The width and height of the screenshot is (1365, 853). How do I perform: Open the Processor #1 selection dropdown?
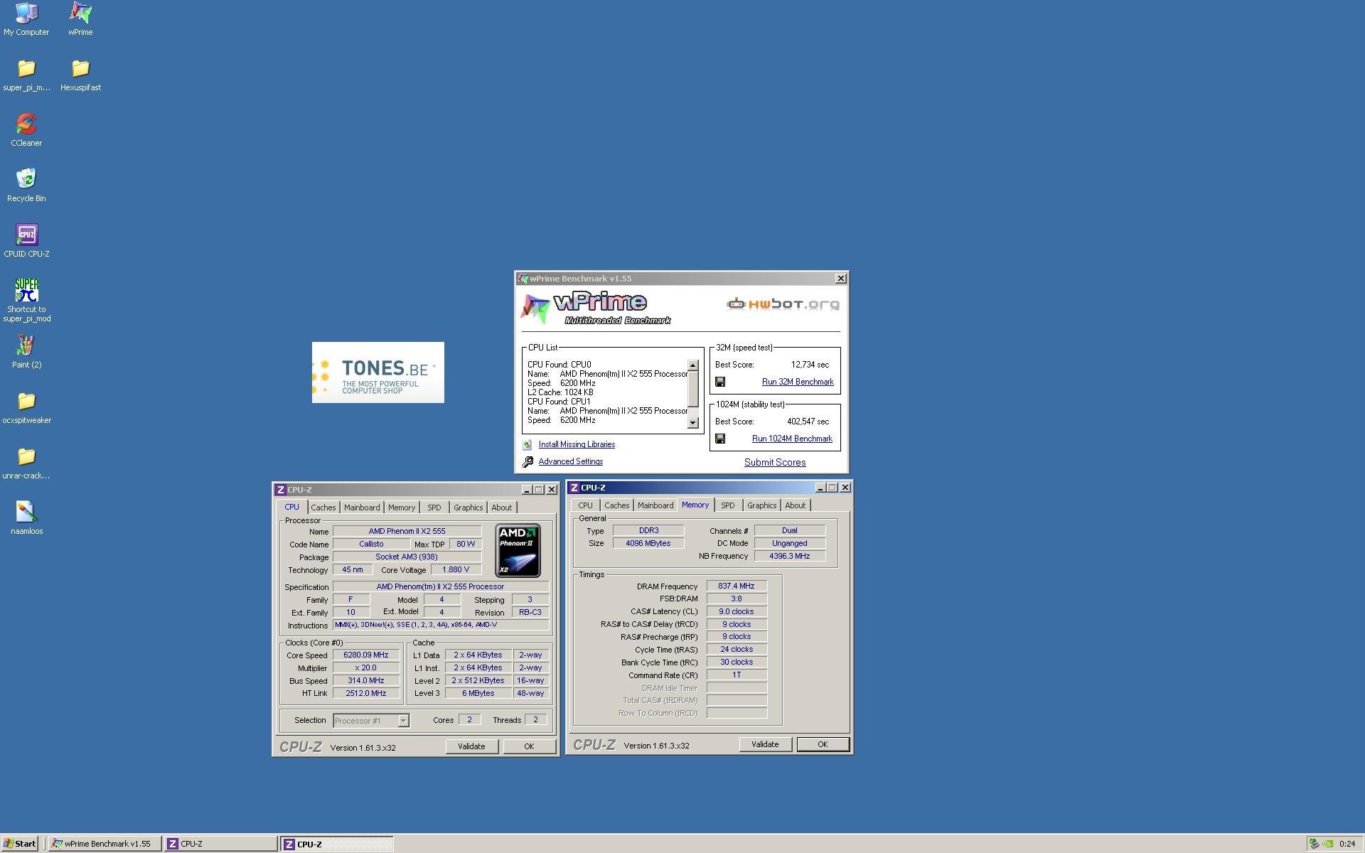point(402,721)
